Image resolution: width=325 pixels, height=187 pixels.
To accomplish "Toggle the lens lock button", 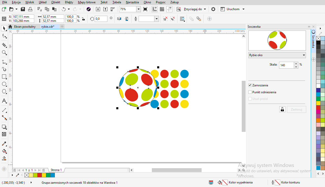I will (x=282, y=110).
